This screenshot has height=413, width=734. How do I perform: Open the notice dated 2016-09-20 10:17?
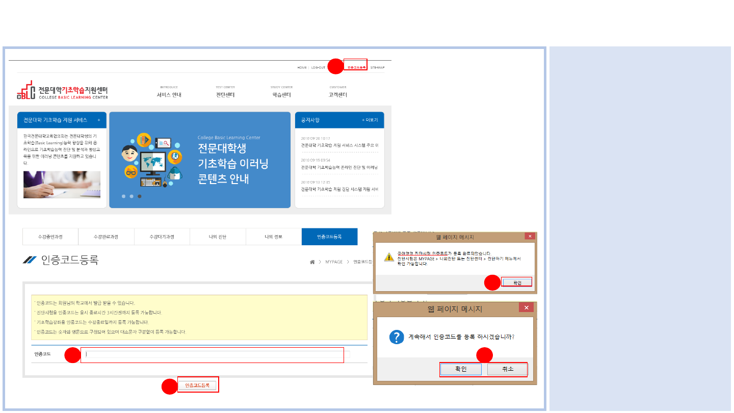pyautogui.click(x=339, y=145)
